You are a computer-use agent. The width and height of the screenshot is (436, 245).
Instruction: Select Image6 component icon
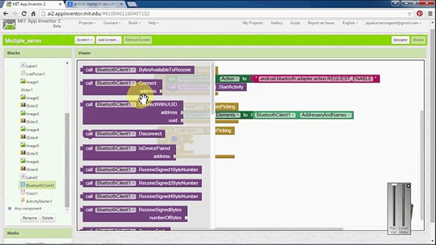(x=23, y=161)
